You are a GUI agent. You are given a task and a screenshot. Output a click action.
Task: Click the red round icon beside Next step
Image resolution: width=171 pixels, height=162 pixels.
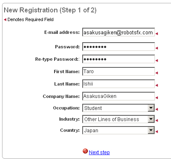[x=85, y=151]
